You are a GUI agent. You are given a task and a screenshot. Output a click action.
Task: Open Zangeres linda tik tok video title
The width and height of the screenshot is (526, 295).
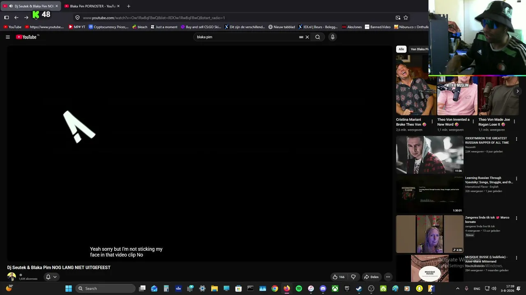(487, 220)
